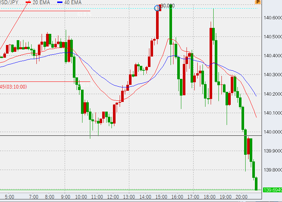This screenshot has width=282, height=202.
Task: Select the black horizontal line below 140.0000
Action: point(131,135)
